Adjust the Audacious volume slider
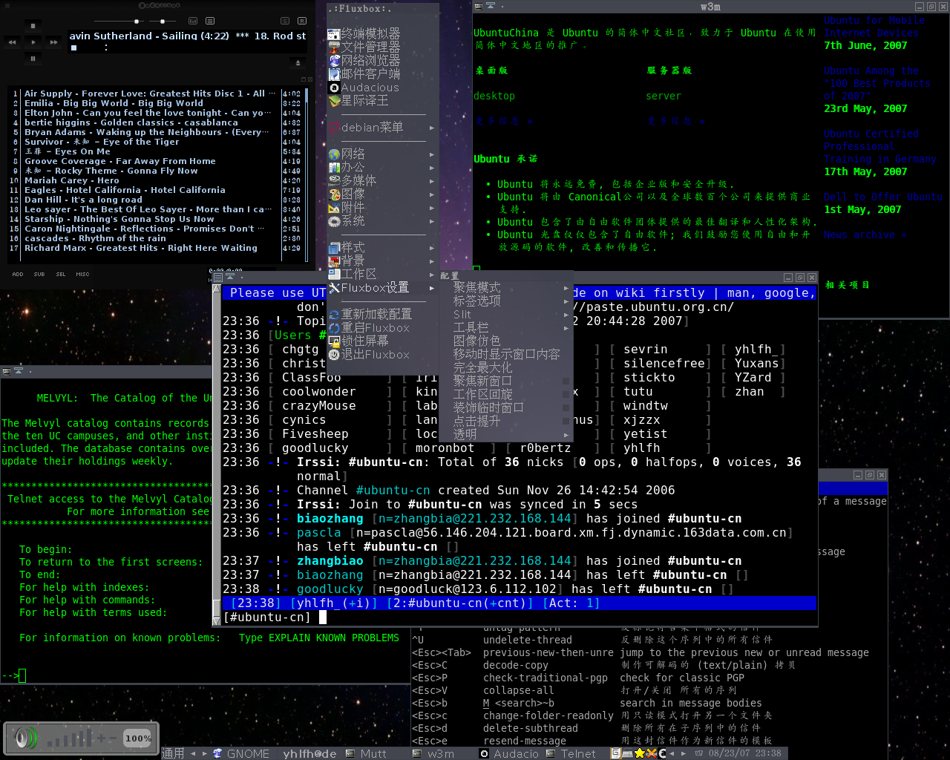The height and width of the screenshot is (760, 950). pos(119,22)
